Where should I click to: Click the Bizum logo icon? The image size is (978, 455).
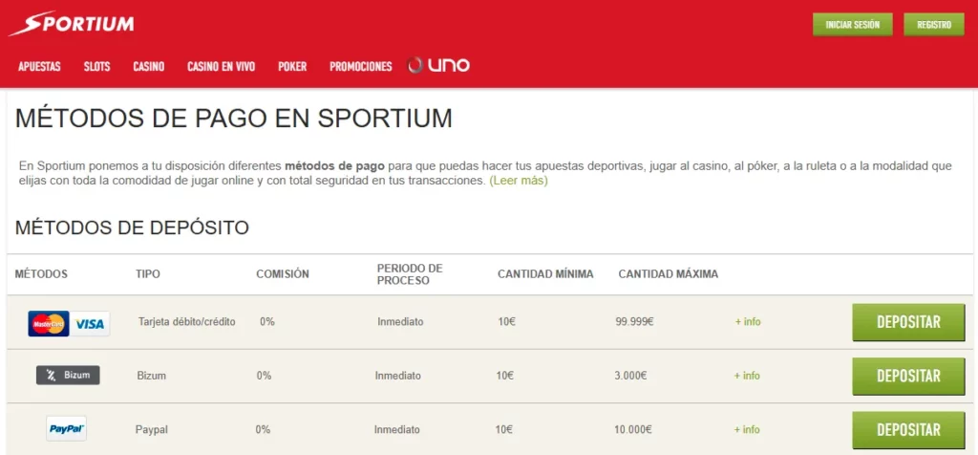tap(68, 375)
